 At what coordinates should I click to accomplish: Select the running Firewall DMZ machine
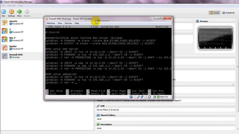tap(22, 56)
